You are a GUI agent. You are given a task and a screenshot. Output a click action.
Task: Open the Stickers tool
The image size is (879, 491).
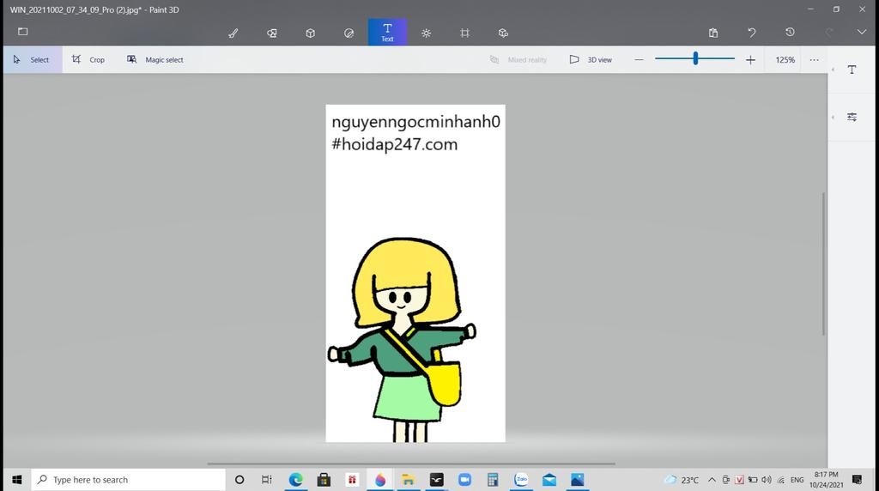click(x=349, y=33)
